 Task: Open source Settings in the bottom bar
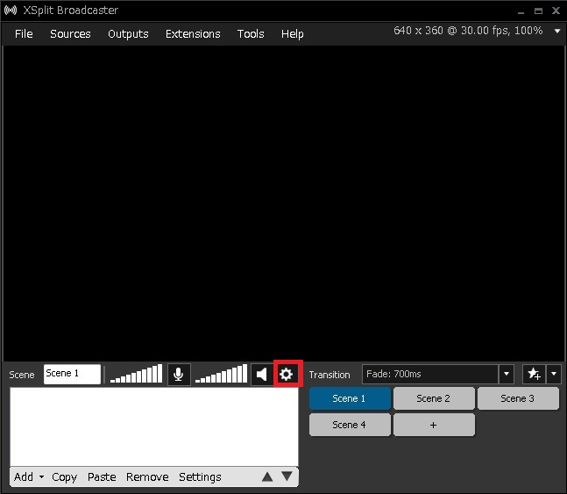click(x=200, y=477)
